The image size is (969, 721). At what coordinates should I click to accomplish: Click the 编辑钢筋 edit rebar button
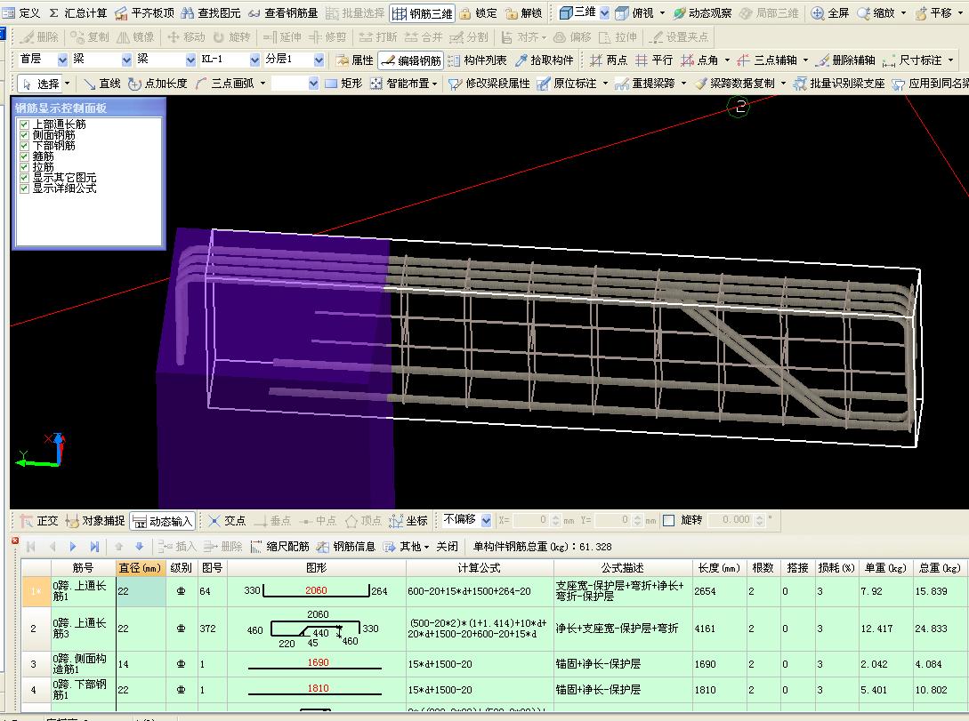click(411, 60)
